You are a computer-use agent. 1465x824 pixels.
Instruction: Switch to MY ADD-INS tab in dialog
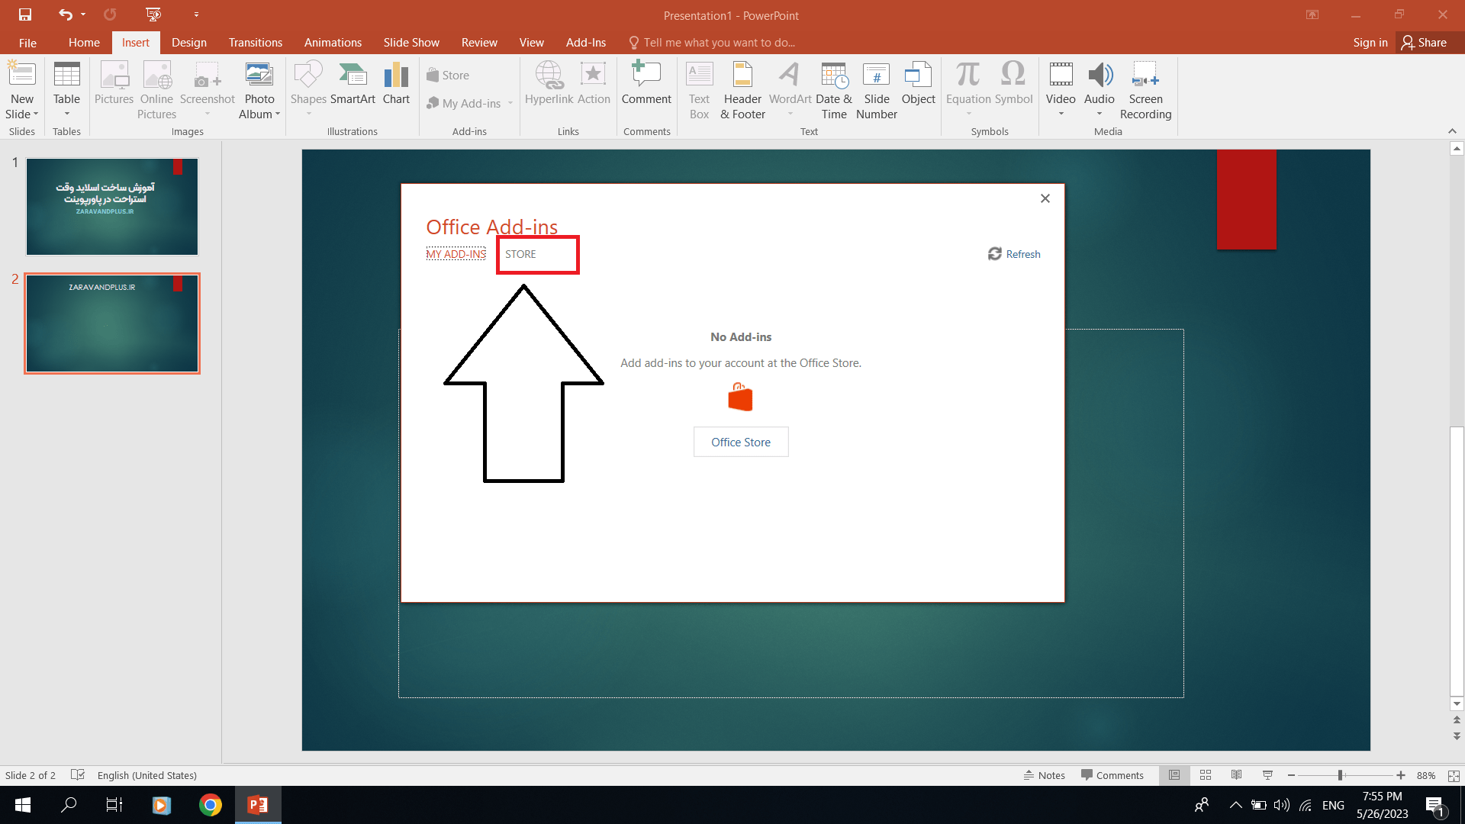[456, 254]
